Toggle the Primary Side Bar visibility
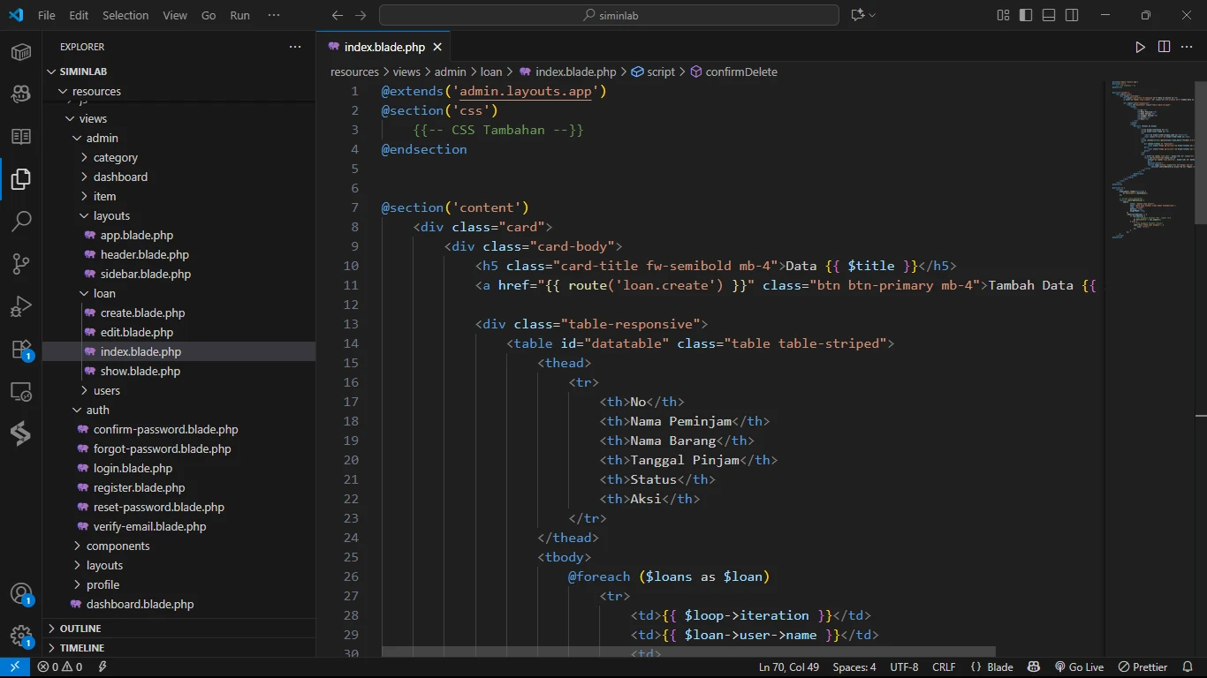 (1026, 15)
